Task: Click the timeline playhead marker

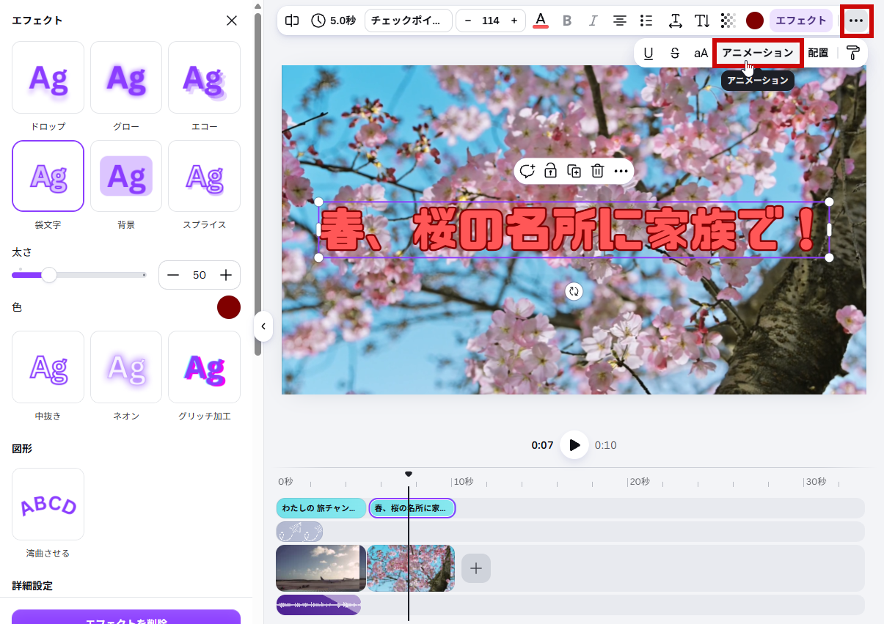Action: point(409,474)
